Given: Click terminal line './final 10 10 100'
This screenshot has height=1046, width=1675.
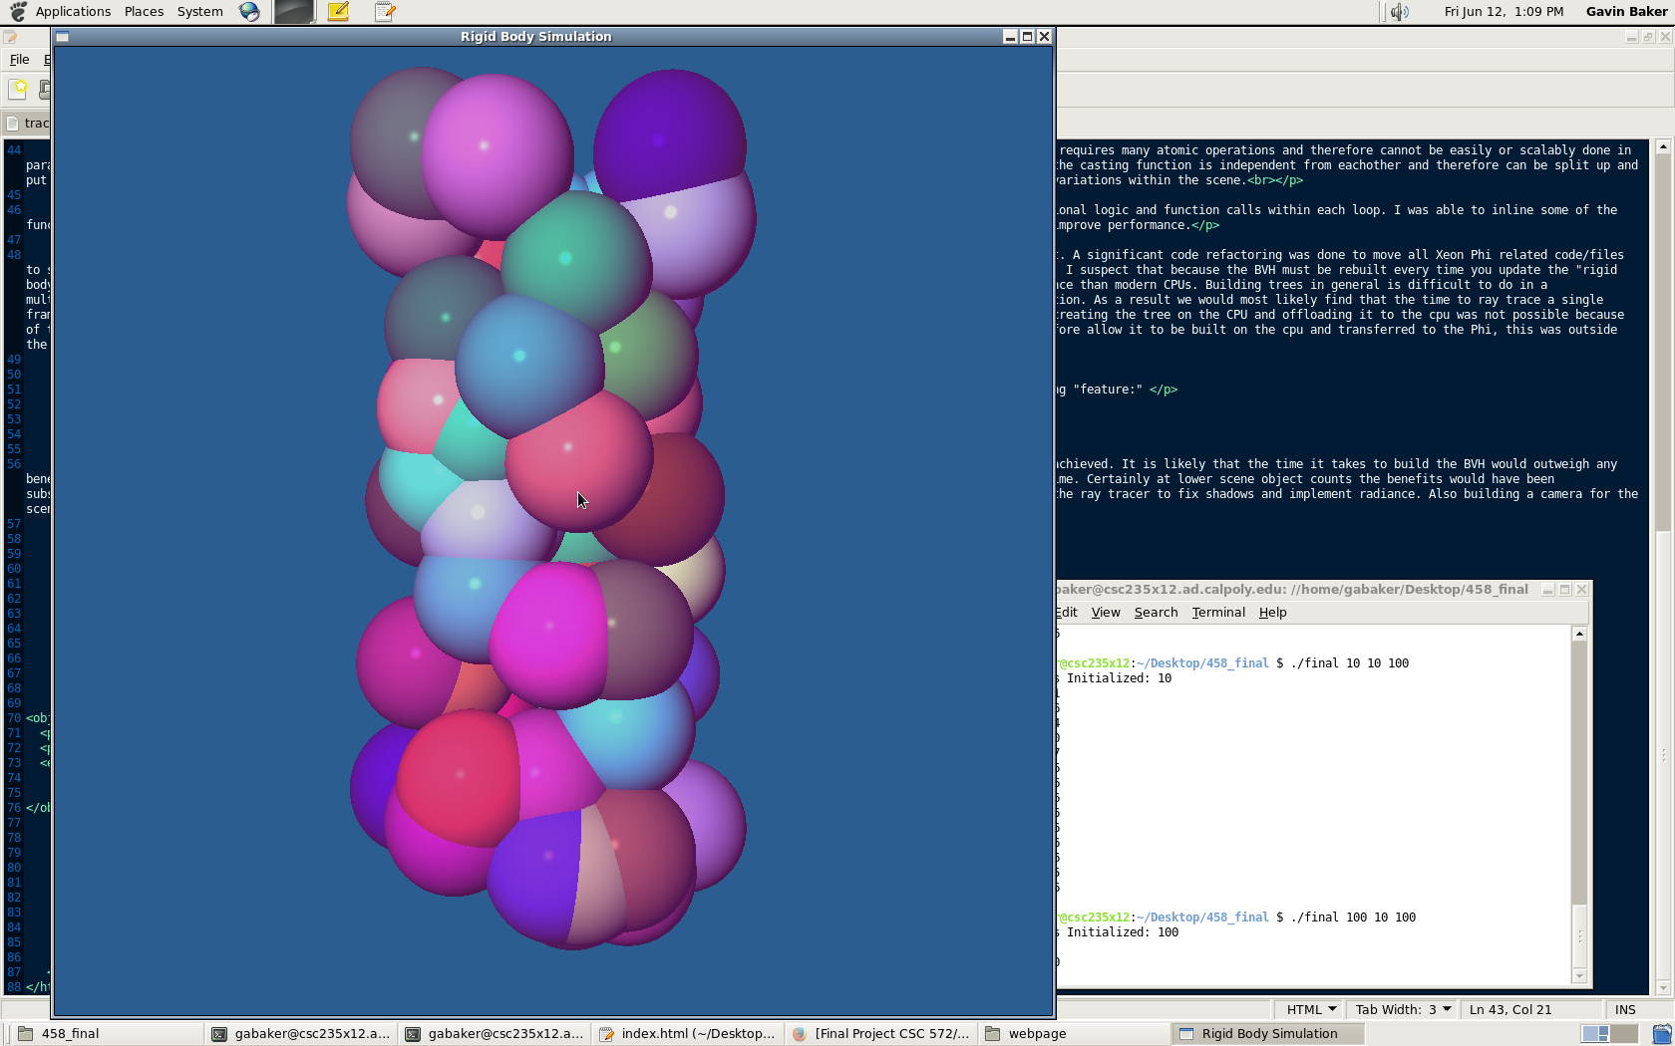Looking at the screenshot, I should (x=1350, y=663).
